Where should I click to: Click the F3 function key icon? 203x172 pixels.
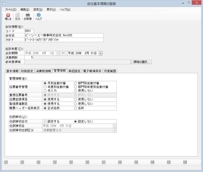point(38,162)
